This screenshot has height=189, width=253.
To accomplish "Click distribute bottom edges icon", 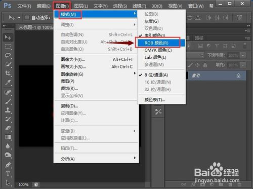I will tap(198, 17).
